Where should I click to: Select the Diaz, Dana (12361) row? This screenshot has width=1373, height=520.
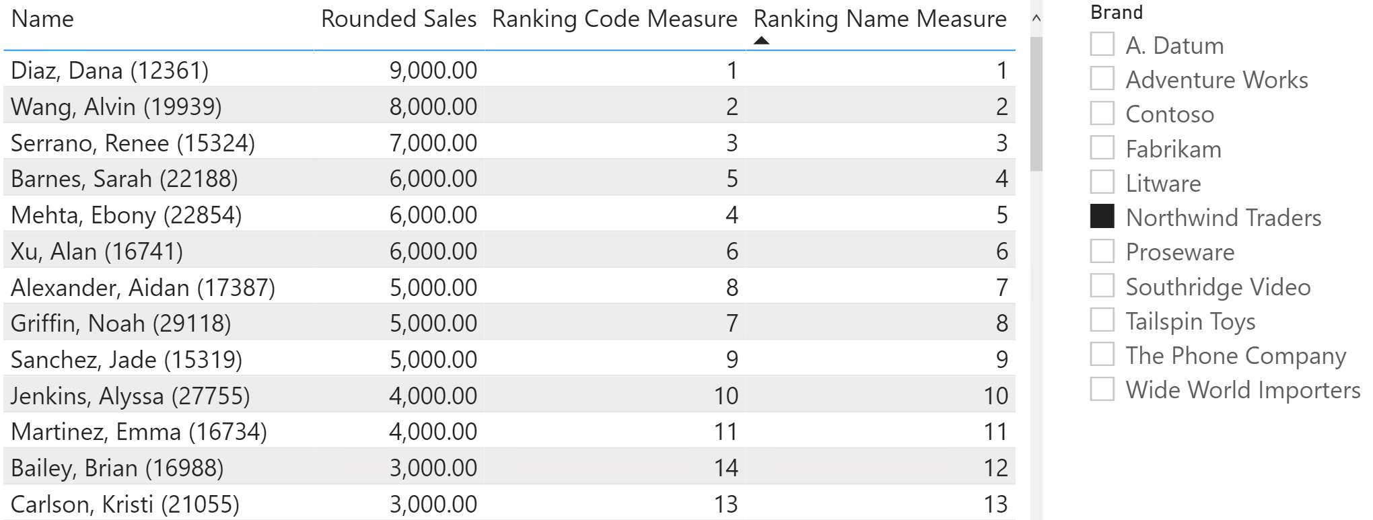click(509, 70)
